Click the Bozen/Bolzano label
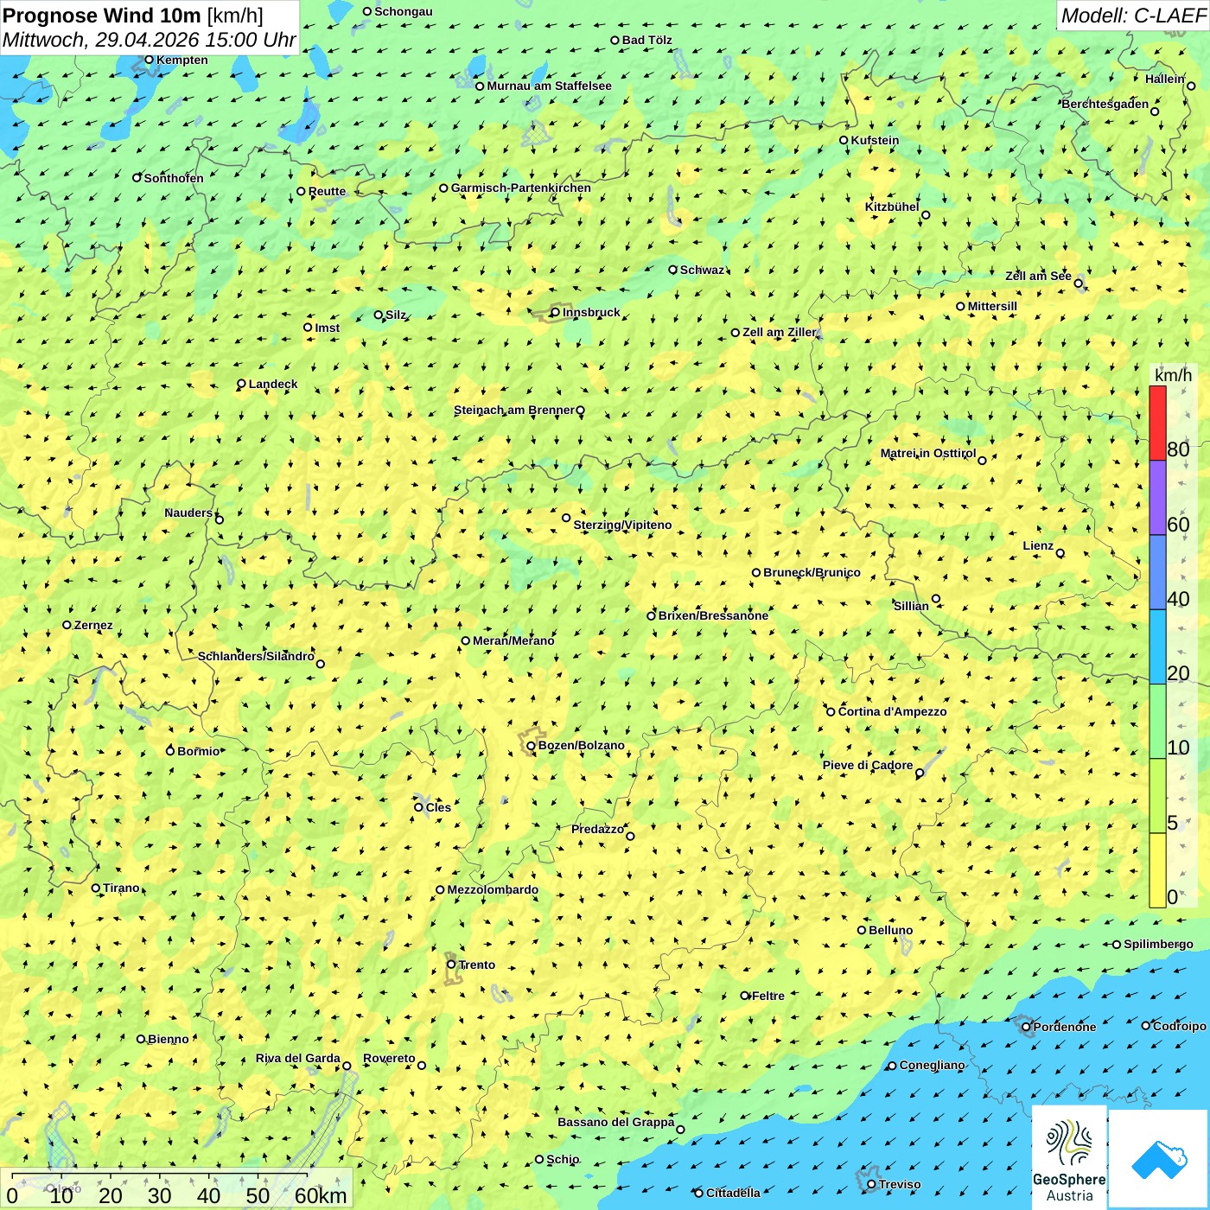The image size is (1210, 1210). 581,745
